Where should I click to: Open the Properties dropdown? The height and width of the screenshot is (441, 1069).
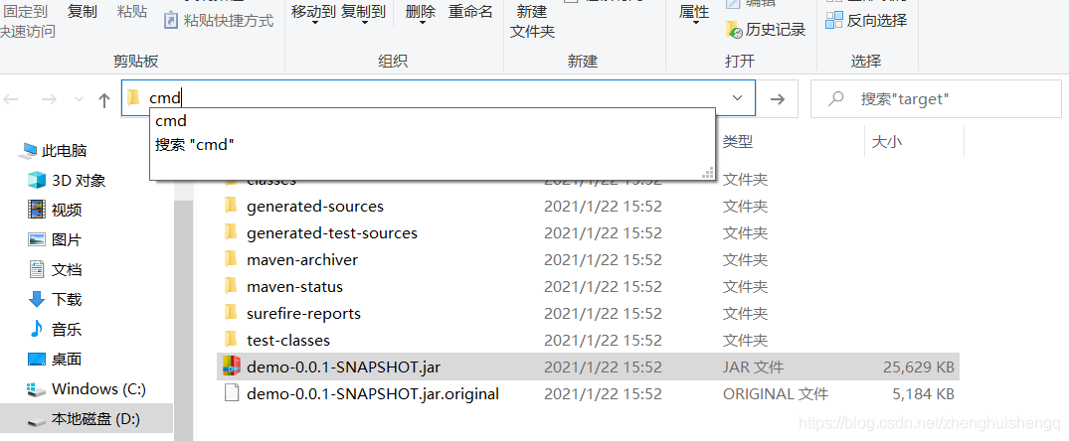point(695,15)
